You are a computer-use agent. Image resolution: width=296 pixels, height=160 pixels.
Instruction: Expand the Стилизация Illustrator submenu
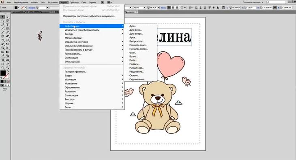[92, 58]
